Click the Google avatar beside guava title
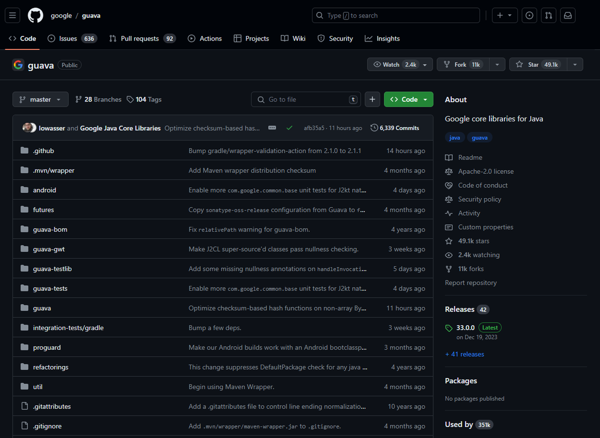This screenshot has height=438, width=600. click(x=18, y=65)
